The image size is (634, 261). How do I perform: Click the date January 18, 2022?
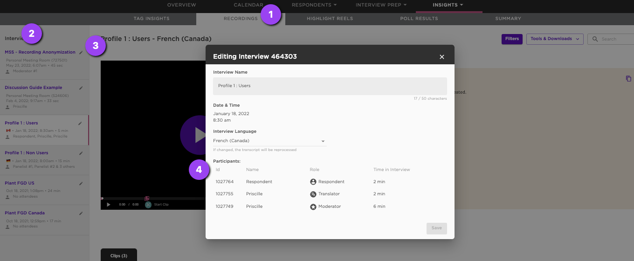(231, 114)
